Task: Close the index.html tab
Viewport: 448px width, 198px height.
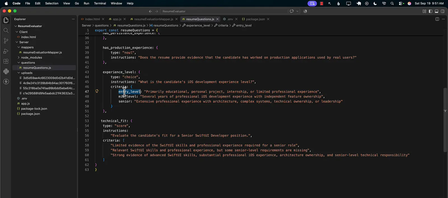Action: click(103, 19)
